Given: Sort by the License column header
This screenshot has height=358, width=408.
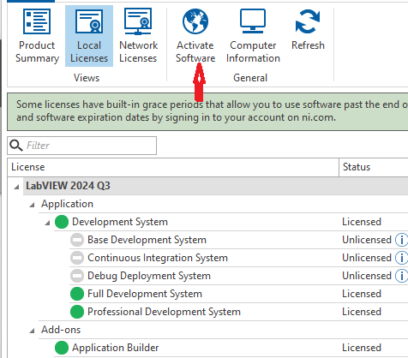Looking at the screenshot, I should coord(173,167).
